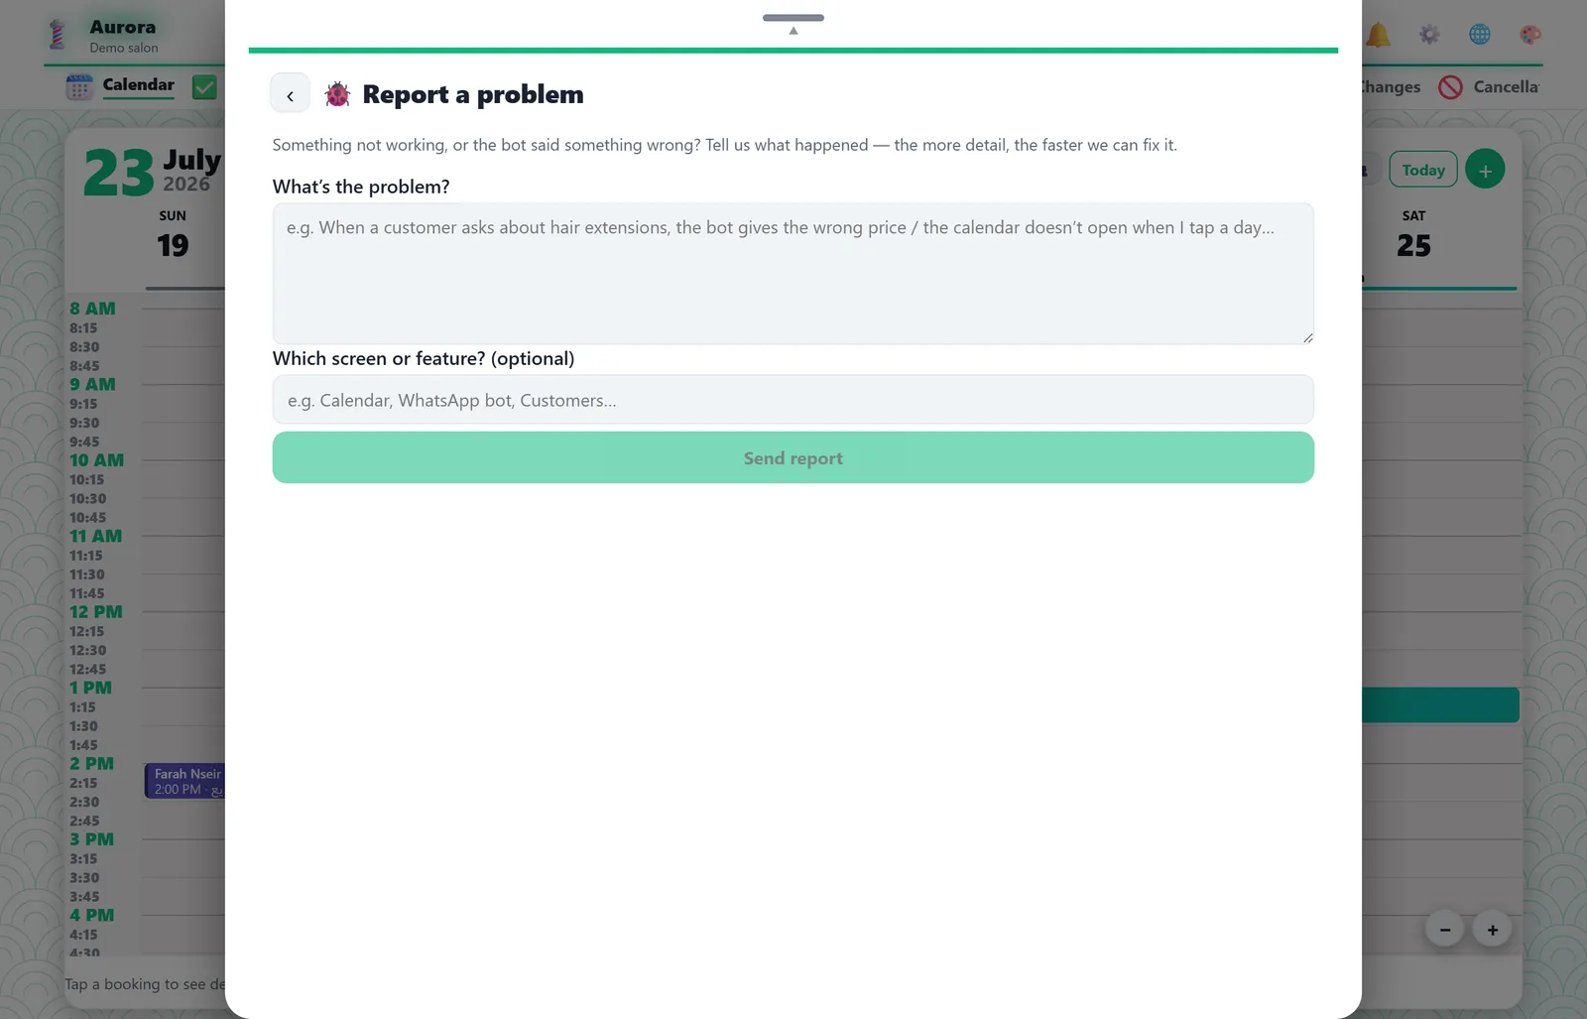
Task: Open the Cancellations tab
Action: pos(1506,87)
